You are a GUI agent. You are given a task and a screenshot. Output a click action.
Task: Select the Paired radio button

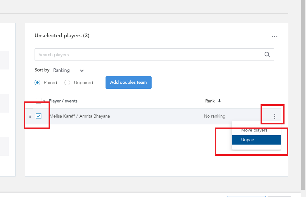(x=37, y=83)
